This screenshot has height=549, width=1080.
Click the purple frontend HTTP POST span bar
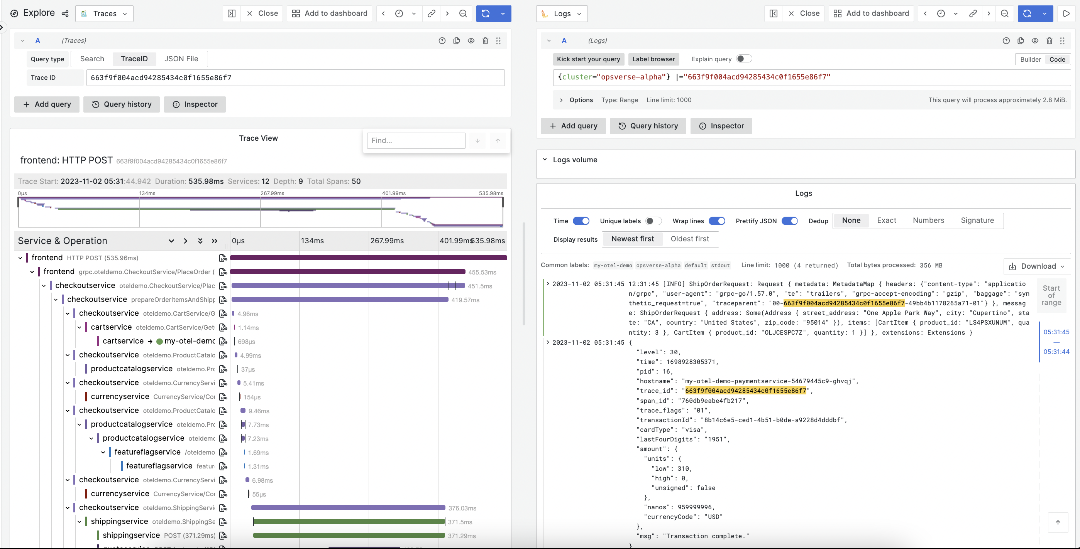pyautogui.click(x=368, y=258)
